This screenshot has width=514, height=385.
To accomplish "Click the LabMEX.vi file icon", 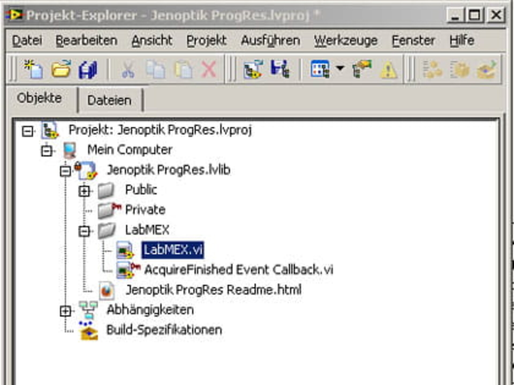I will pyautogui.click(x=125, y=250).
